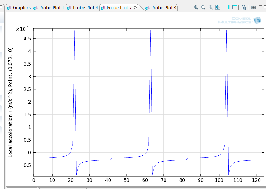Click the Probe Plot 7 tab label
The width and height of the screenshot is (266, 189).
click(x=119, y=7)
